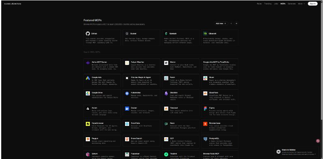This screenshot has width=323, height=159.
Task: Open the Obsidian crystal icon
Action: pyautogui.click(x=166, y=94)
